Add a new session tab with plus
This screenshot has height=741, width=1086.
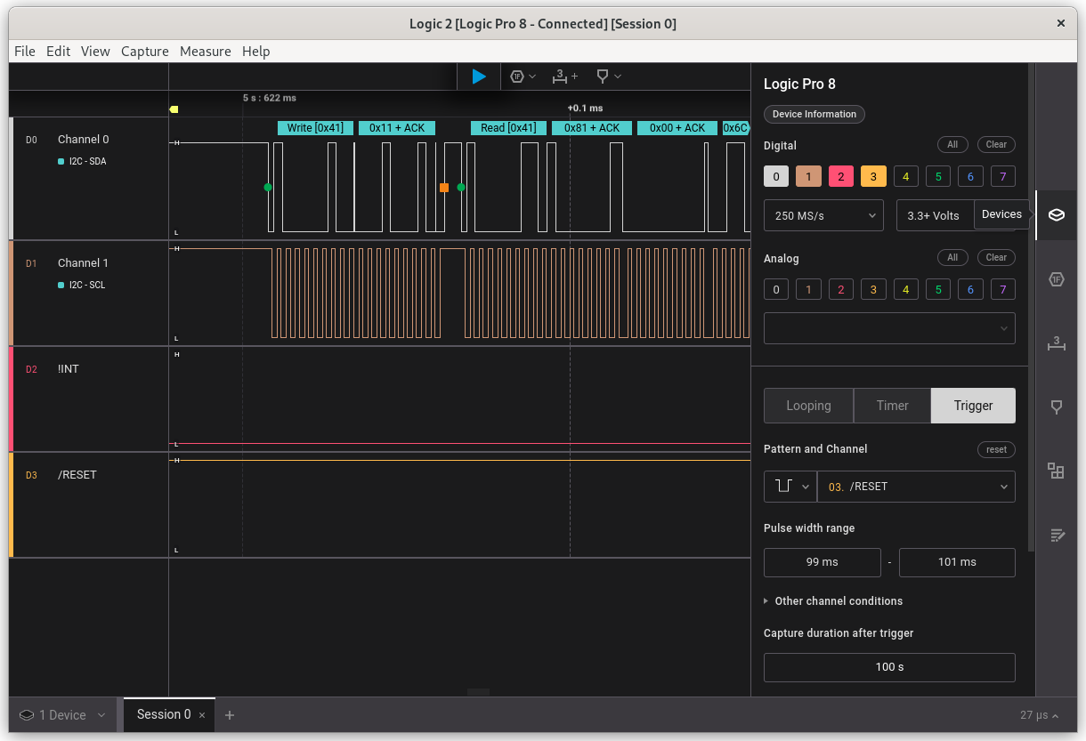pos(230,715)
